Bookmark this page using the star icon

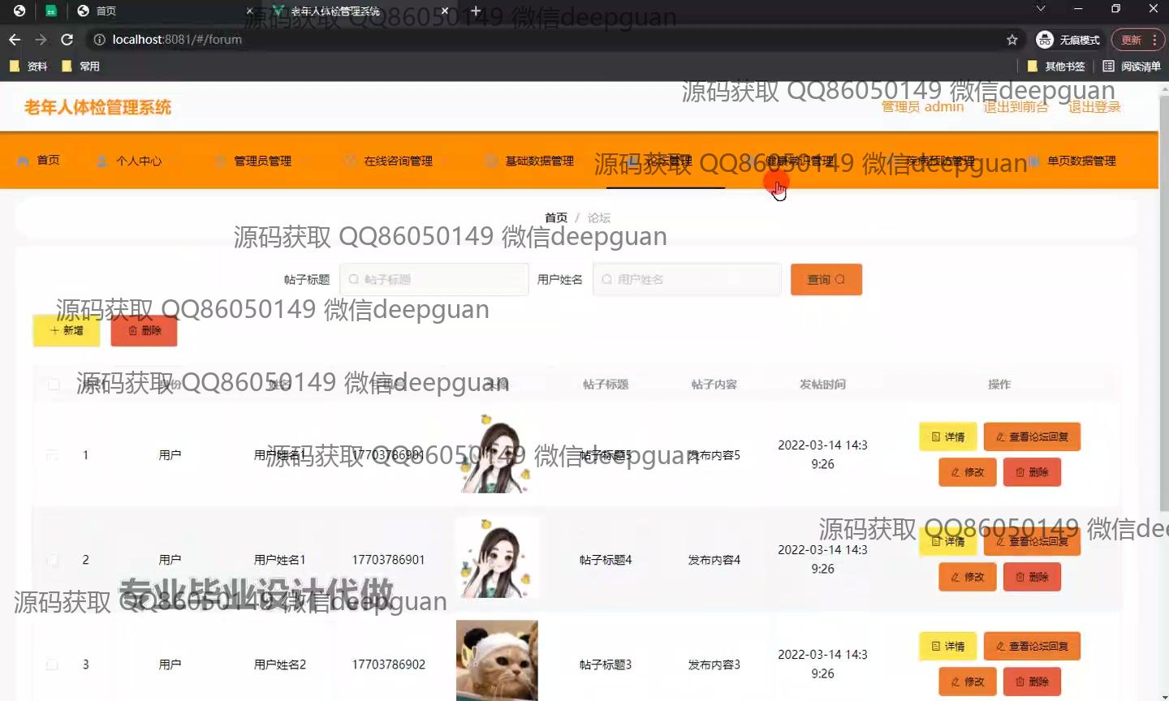pyautogui.click(x=1012, y=40)
